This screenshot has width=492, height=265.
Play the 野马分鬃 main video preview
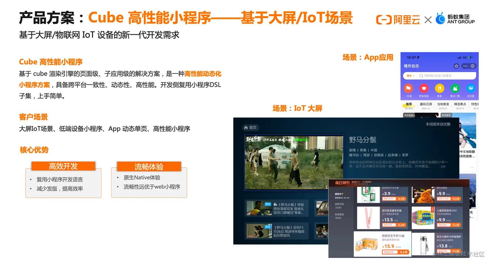tap(294, 163)
